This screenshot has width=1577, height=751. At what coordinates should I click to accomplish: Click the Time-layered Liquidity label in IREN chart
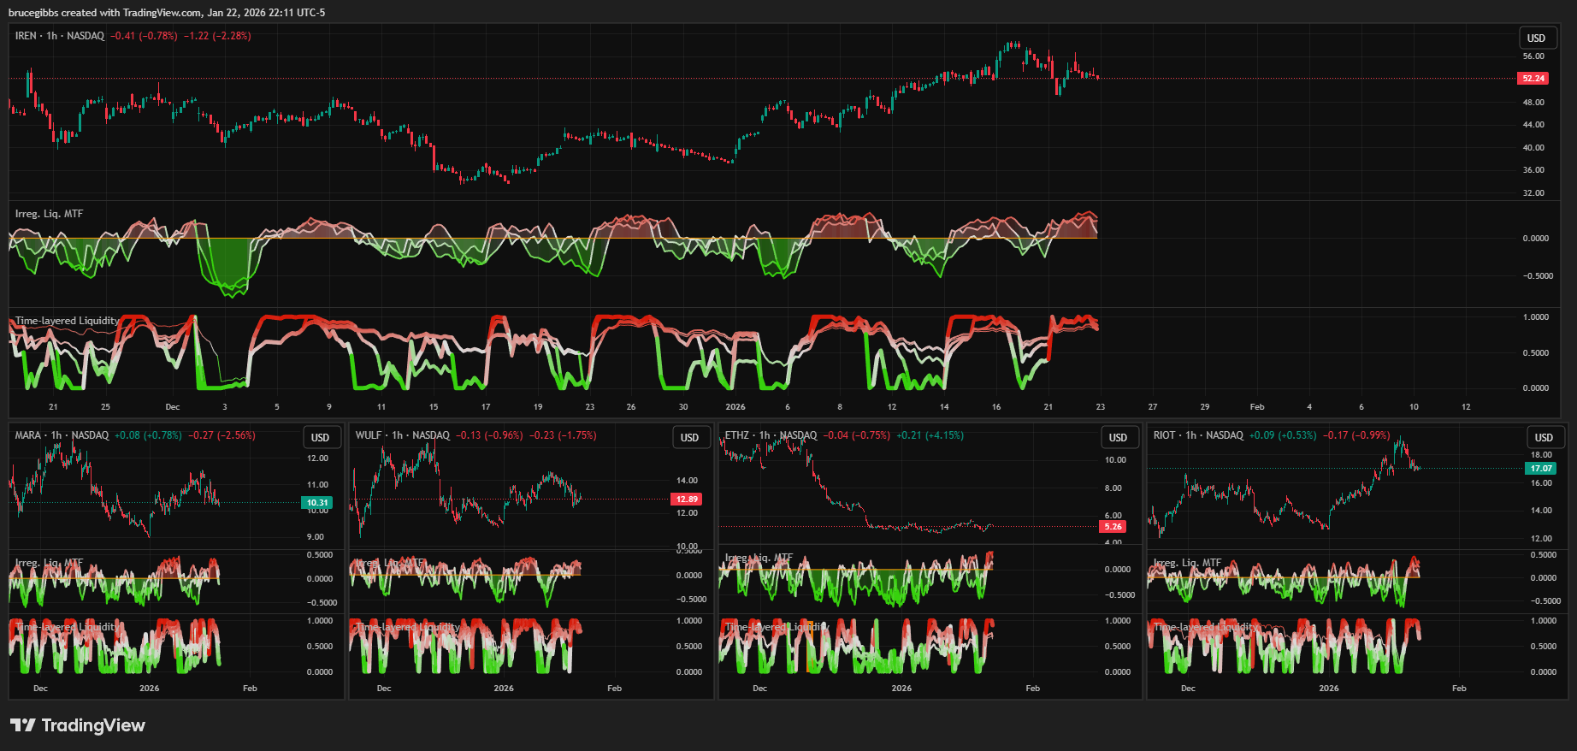tap(67, 321)
